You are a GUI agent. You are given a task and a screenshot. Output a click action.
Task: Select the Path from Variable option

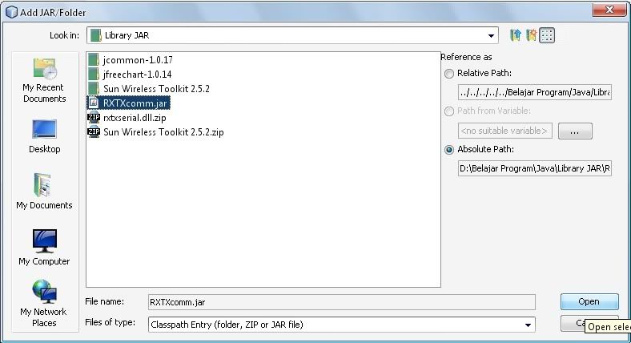click(448, 111)
